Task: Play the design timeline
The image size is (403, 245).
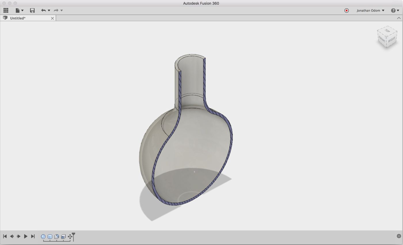Action: tap(26, 236)
